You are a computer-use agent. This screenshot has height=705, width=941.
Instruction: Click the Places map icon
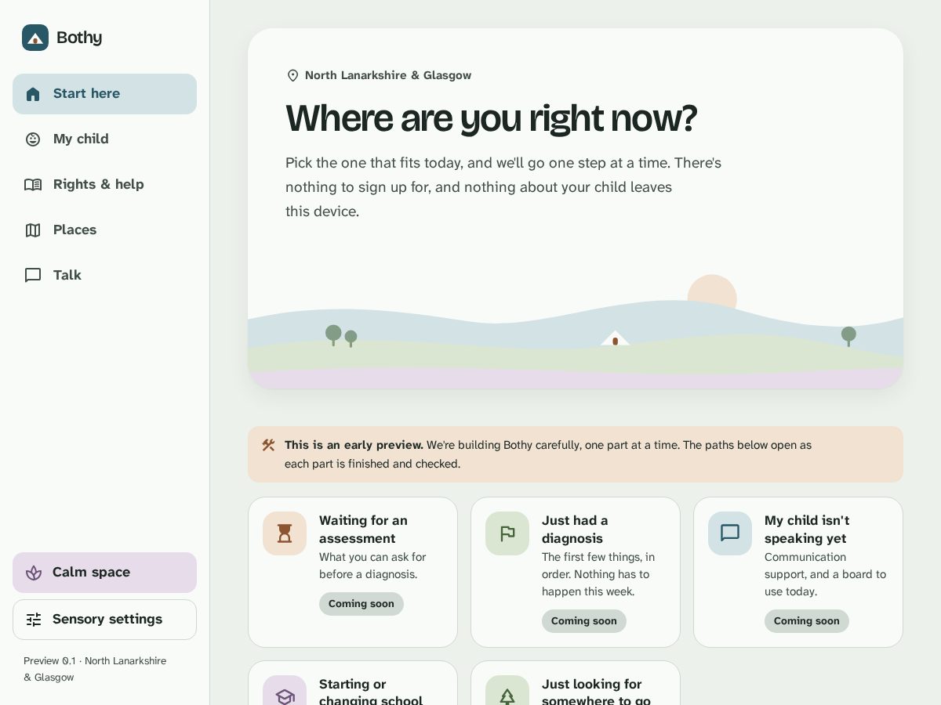pyautogui.click(x=33, y=230)
